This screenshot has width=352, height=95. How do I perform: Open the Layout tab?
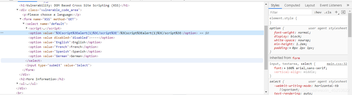pyautogui.click(x=310, y=5)
